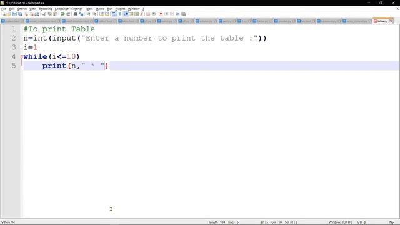Click the Cut scissors icon
The image size is (400, 225).
(x=44, y=14)
